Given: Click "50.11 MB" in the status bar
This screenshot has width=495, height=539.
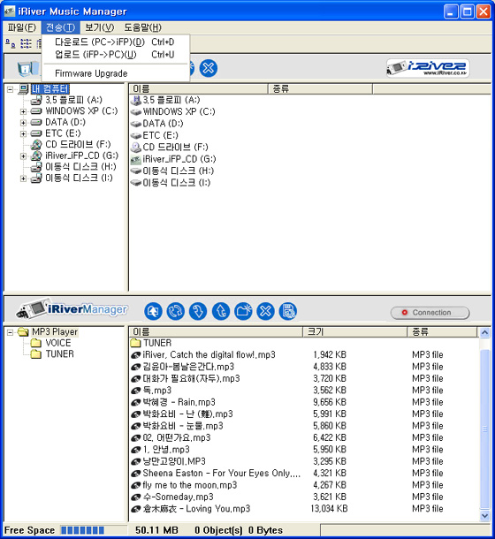Looking at the screenshot, I should [156, 530].
